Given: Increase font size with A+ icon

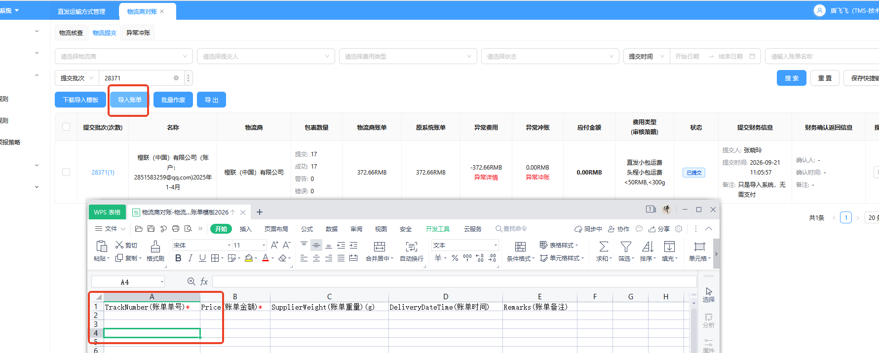Looking at the screenshot, I should point(275,245).
